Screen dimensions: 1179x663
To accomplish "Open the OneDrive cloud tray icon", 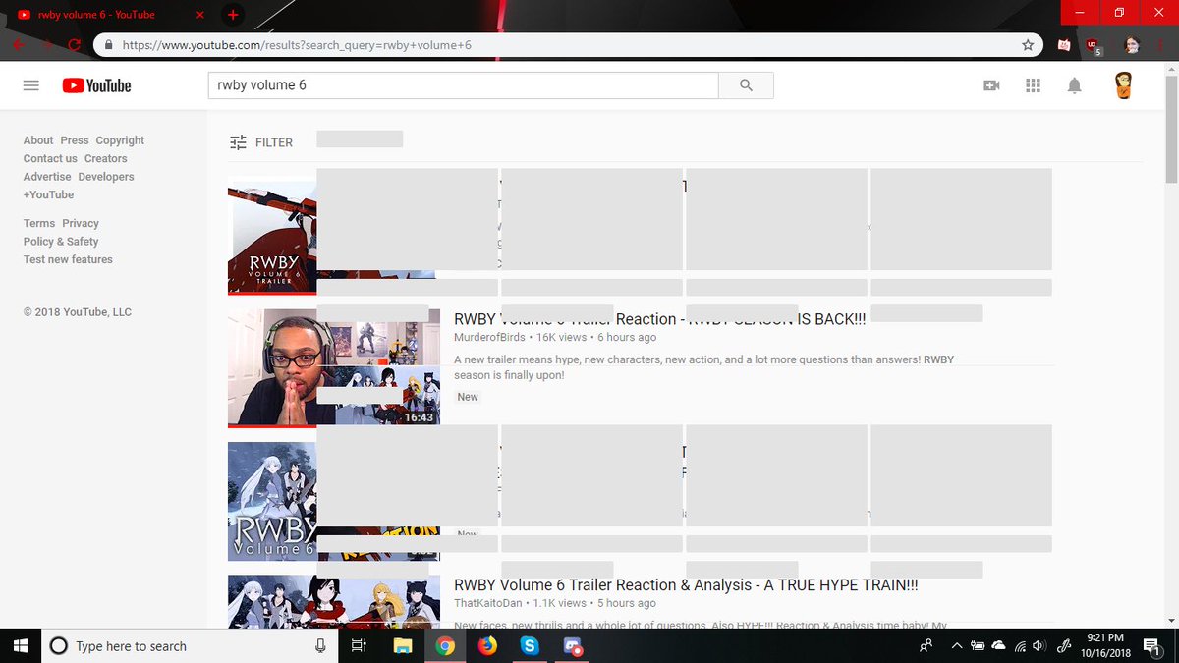I will point(998,645).
